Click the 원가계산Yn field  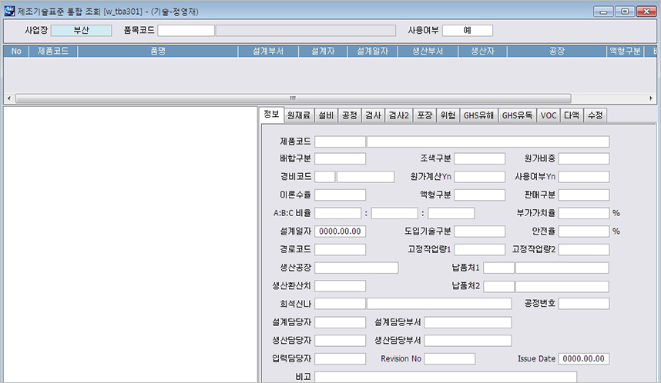pyautogui.click(x=480, y=177)
